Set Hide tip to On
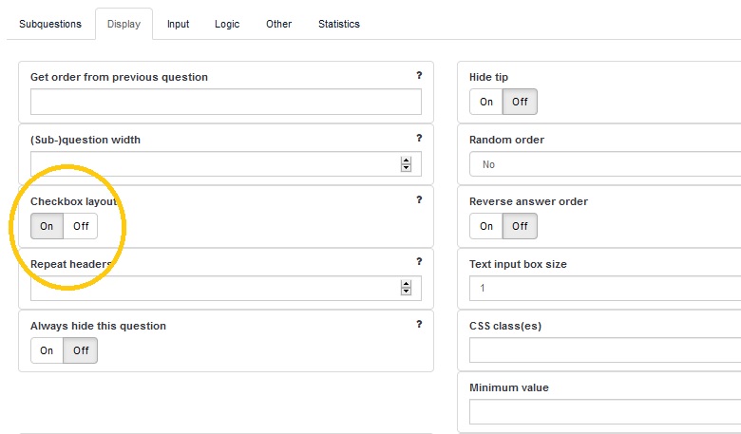The image size is (741, 434). 486,102
